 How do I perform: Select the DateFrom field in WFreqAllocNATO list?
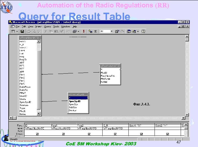25,87
